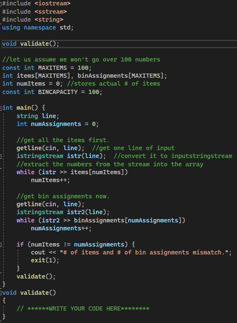Collapse the void validate() definition fold marker
The height and width of the screenshot is (323, 237).
point(1,293)
